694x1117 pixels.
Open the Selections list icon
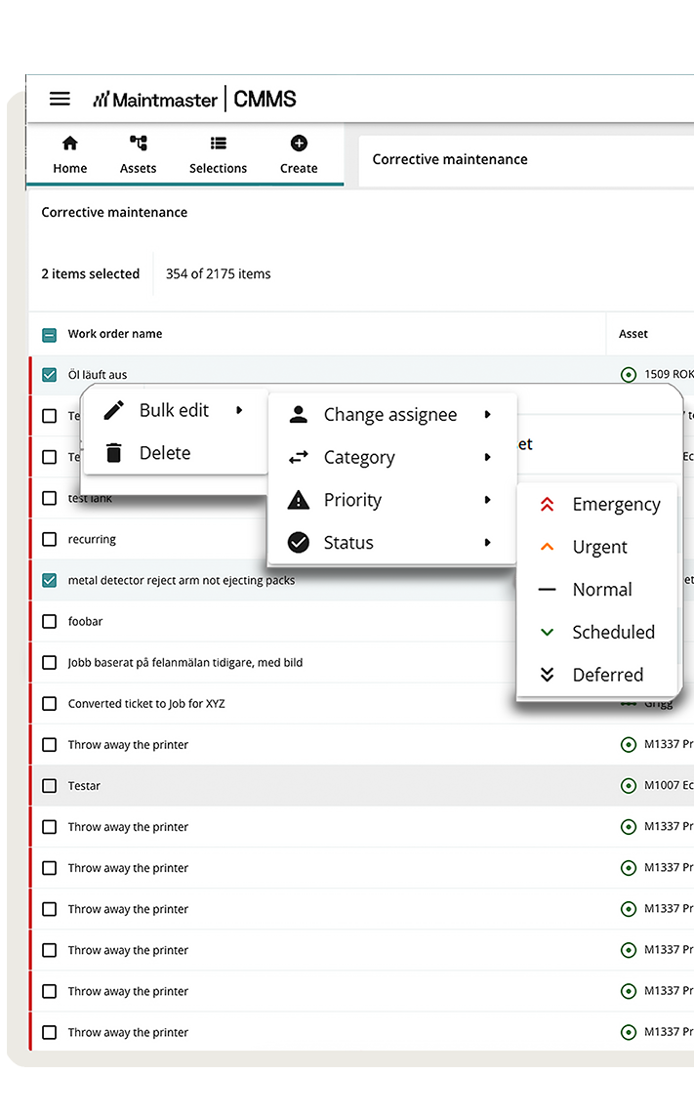pos(218,144)
